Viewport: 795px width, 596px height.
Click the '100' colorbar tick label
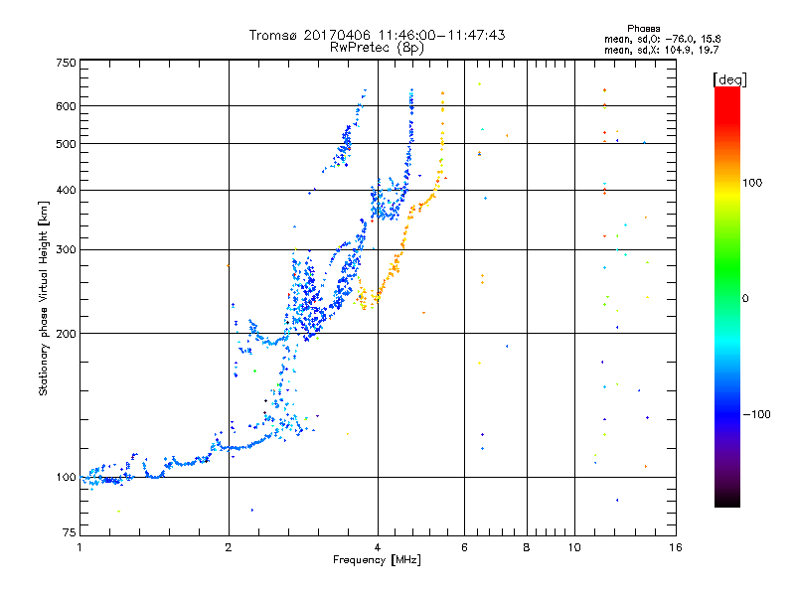click(x=752, y=183)
